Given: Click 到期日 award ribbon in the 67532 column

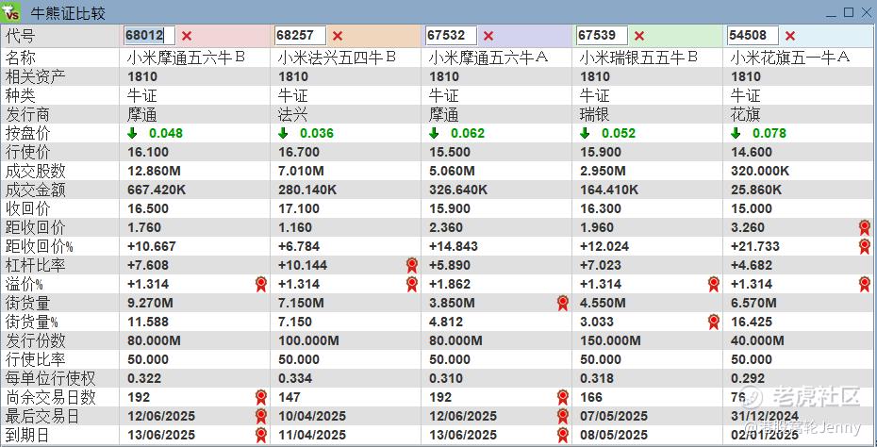Looking at the screenshot, I should (x=563, y=436).
